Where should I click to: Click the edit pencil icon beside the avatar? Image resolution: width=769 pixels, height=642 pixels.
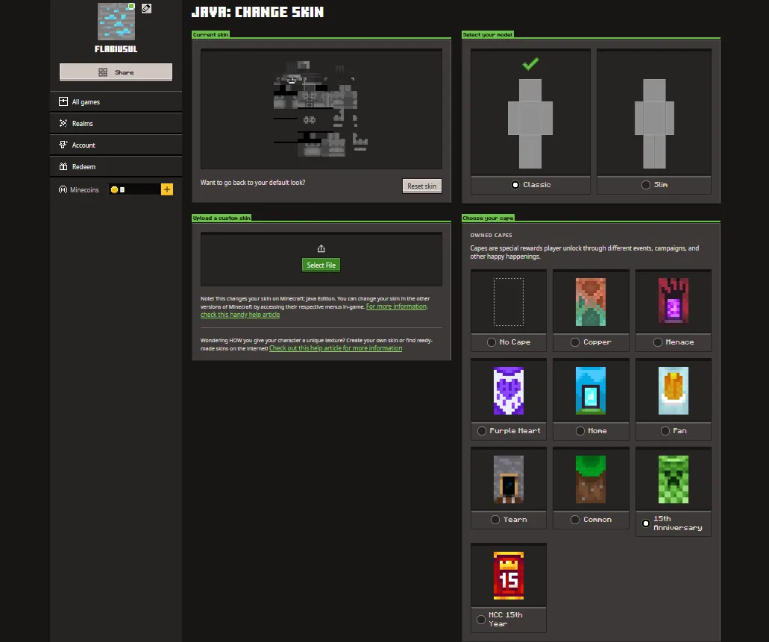146,8
